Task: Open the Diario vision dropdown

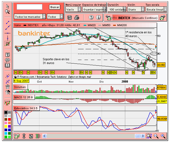Action: [x=136, y=9]
